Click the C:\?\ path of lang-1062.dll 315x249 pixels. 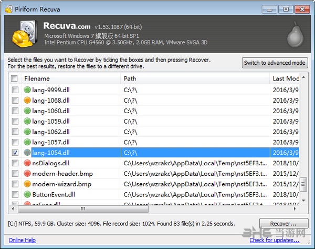tap(130, 132)
